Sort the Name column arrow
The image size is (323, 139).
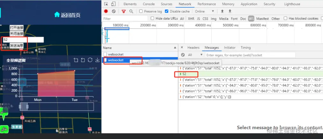(175, 48)
